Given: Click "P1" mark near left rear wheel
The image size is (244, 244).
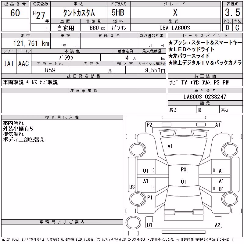Looking at the screenshot, I should [150, 198].
